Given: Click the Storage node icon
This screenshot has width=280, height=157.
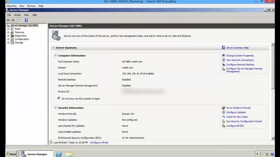Looking at the screenshot, I should coord(12,43).
